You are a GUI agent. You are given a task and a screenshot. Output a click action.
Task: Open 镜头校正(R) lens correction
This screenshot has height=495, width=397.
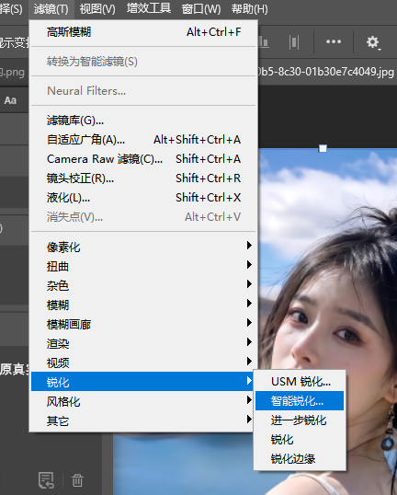point(143,178)
